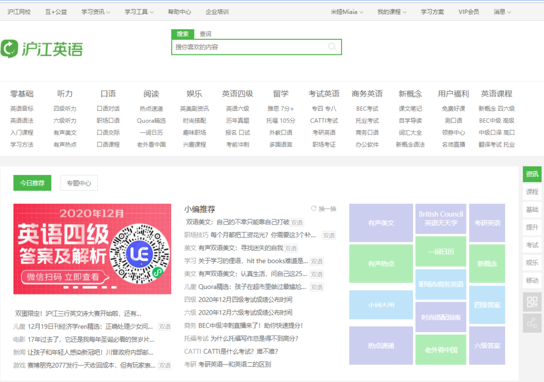Open the 有声美文 purple tile
The height and width of the screenshot is (382, 544).
pyautogui.click(x=381, y=223)
